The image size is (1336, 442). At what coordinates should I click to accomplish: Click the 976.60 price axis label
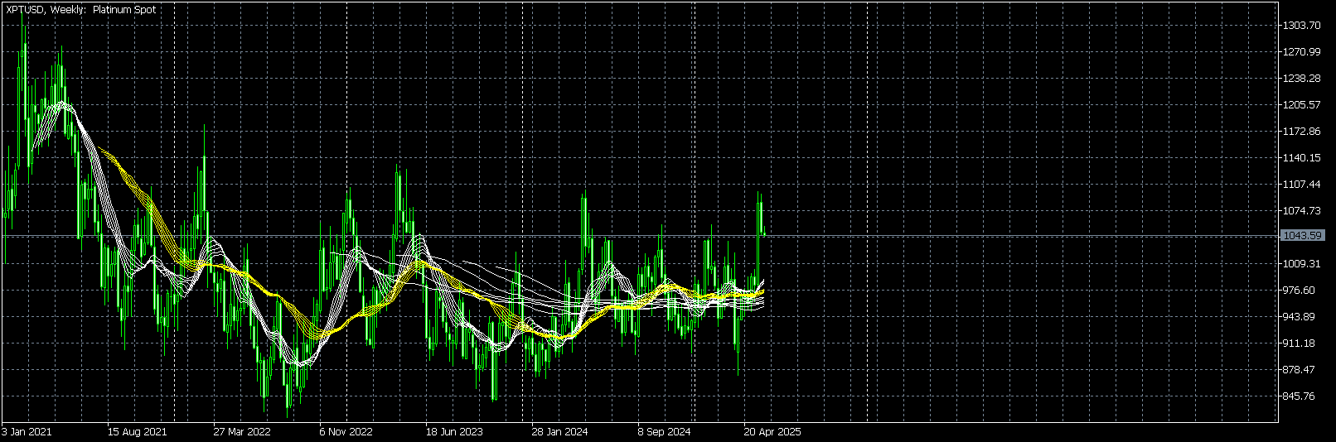point(1300,291)
